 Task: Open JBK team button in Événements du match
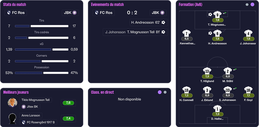[x=158, y=13]
